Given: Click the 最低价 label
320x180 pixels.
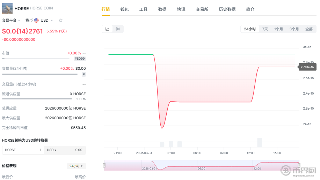Looking at the screenshot, I should click(x=7, y=177).
